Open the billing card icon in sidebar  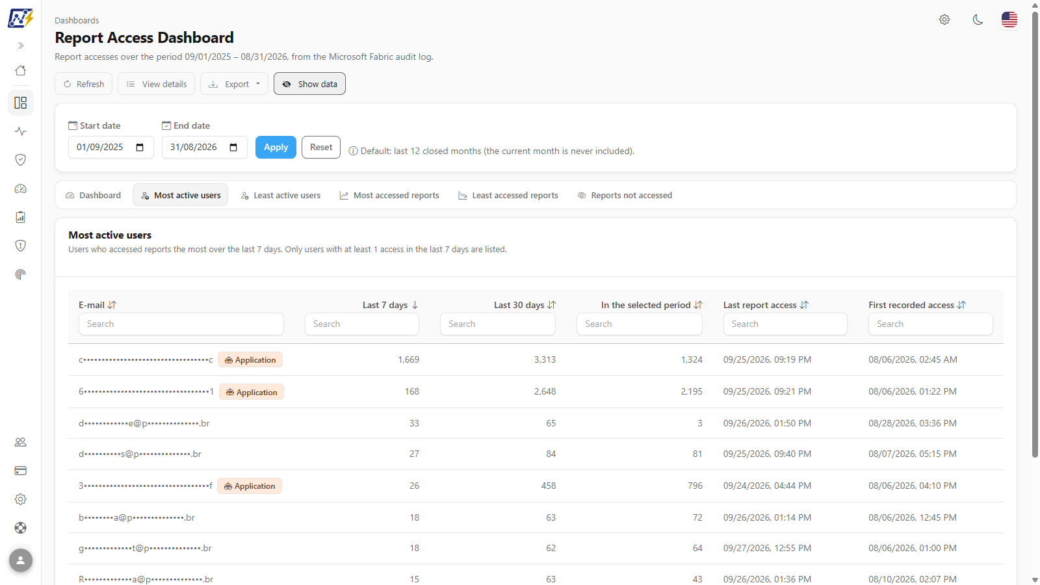(21, 471)
